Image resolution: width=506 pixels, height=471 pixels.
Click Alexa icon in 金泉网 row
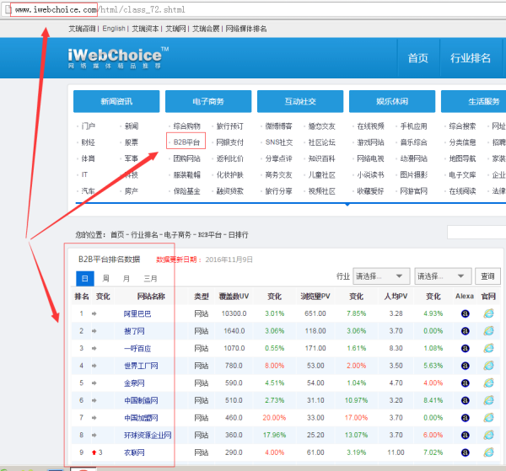tap(465, 383)
